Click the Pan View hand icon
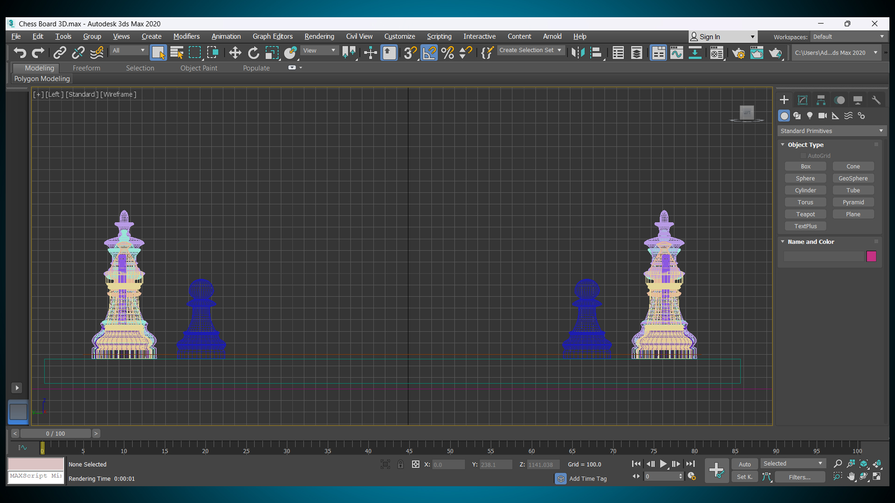895x503 pixels. coord(851,476)
